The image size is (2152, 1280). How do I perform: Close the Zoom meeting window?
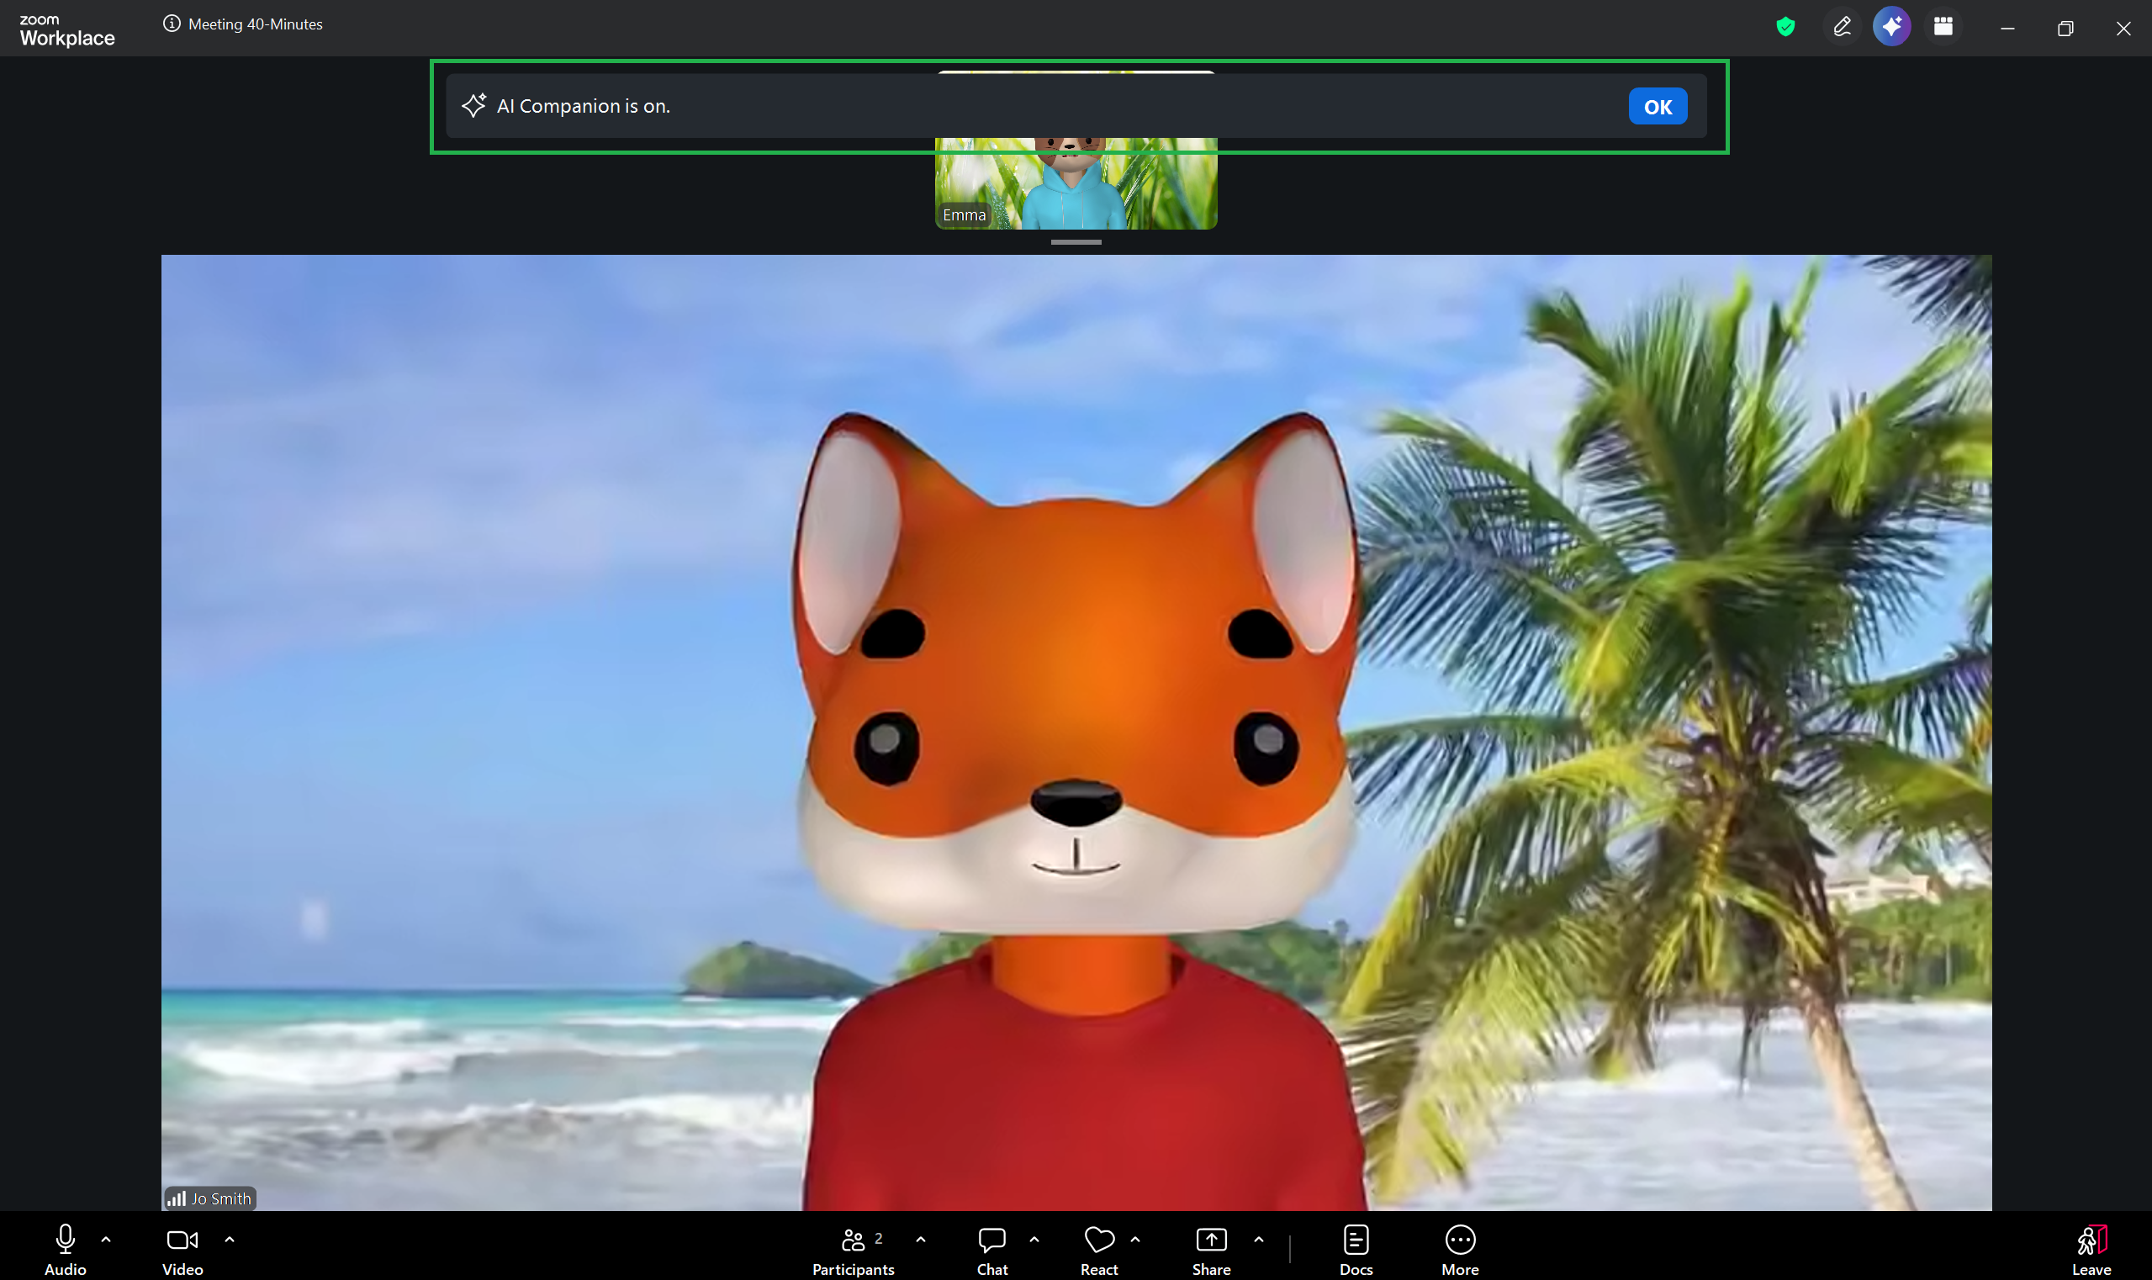point(2123,29)
